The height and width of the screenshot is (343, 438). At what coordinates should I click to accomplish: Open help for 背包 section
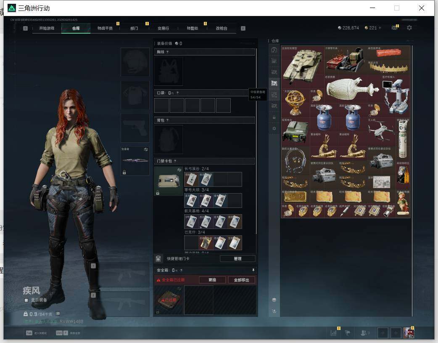pyautogui.click(x=167, y=120)
